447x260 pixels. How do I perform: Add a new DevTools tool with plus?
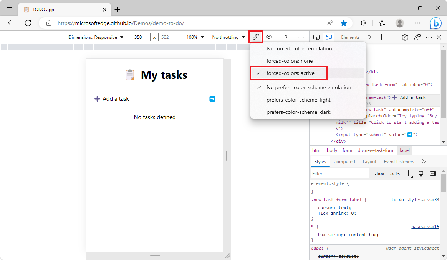[381, 37]
